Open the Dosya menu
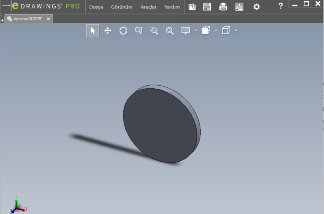This screenshot has height=214, width=324. point(96,7)
